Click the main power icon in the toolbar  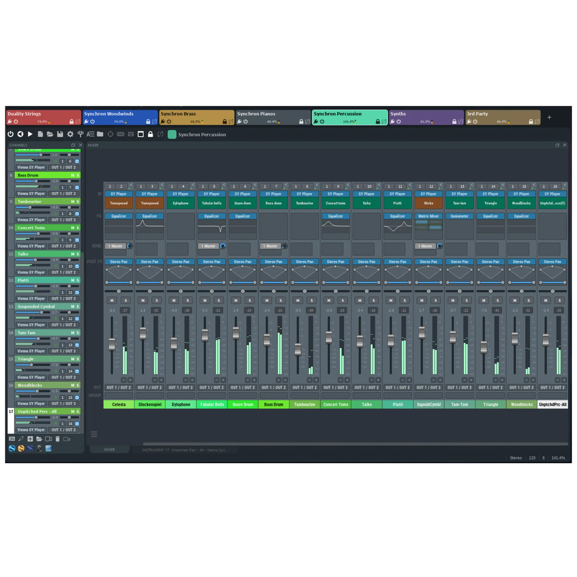tap(11, 134)
